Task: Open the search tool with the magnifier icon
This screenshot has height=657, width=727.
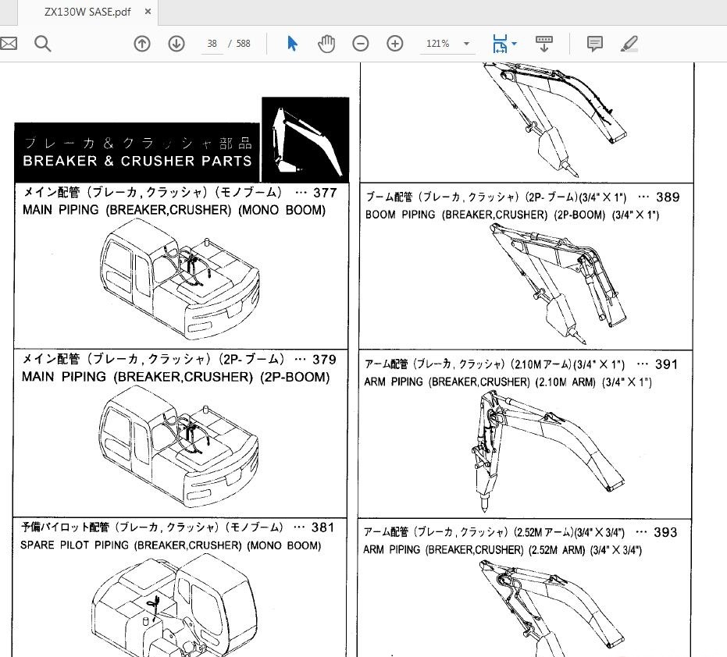Action: coord(42,43)
